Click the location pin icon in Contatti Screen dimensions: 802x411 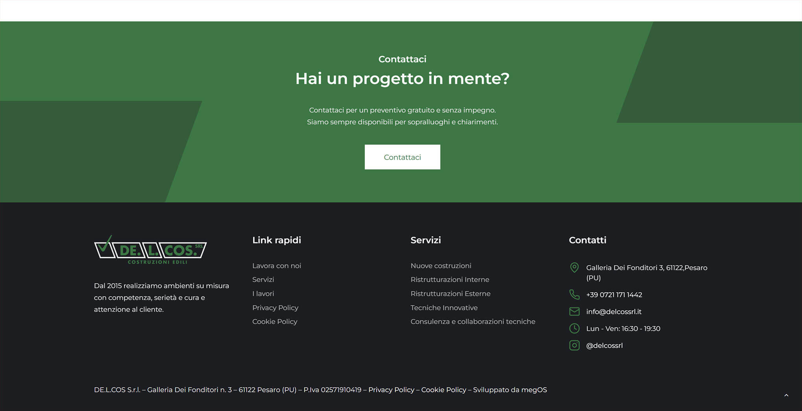(574, 268)
